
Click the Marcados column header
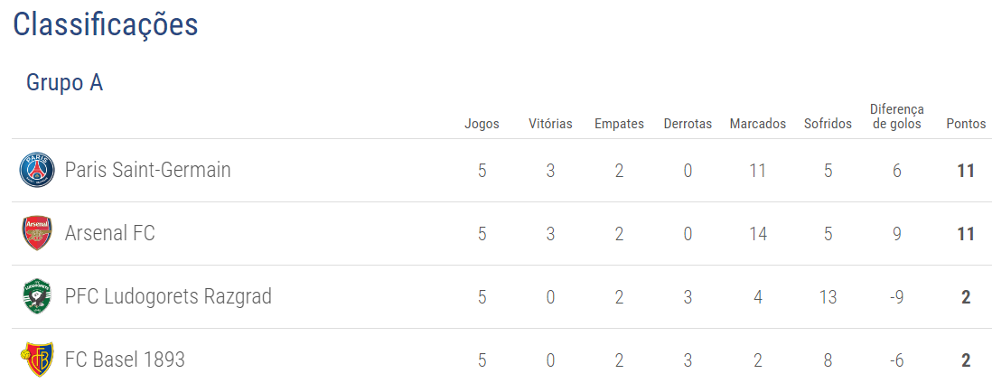[x=757, y=124]
